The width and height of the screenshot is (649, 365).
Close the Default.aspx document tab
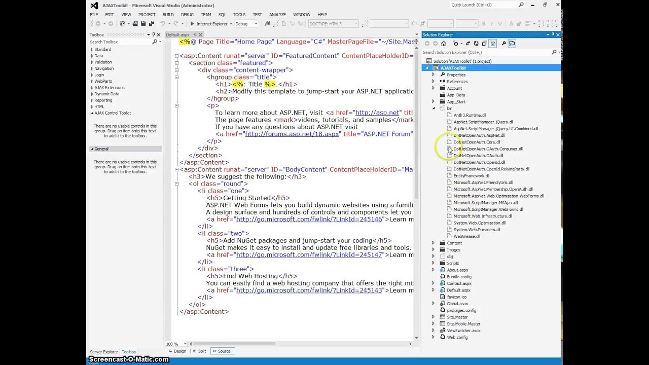coord(200,34)
